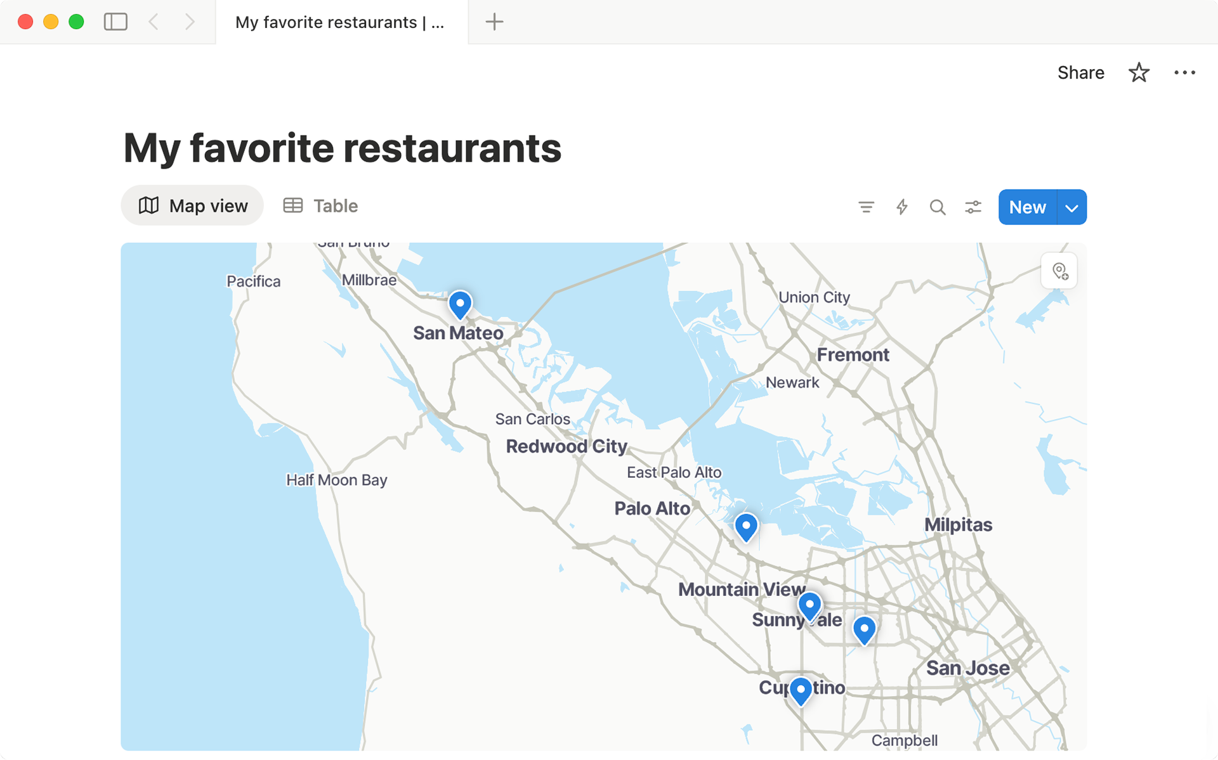Open the Share menu
Image resolution: width=1218 pixels, height=760 pixels.
(x=1080, y=72)
